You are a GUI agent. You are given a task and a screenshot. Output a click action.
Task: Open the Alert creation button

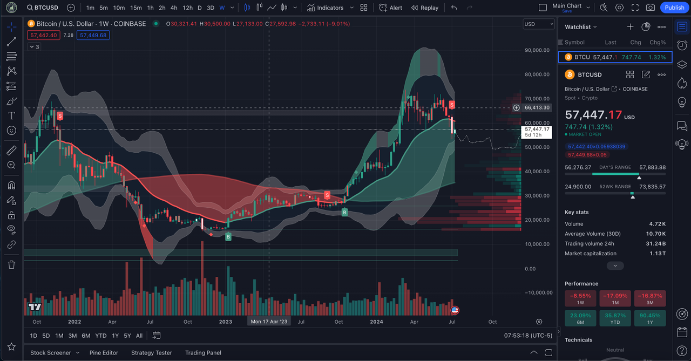(x=391, y=8)
